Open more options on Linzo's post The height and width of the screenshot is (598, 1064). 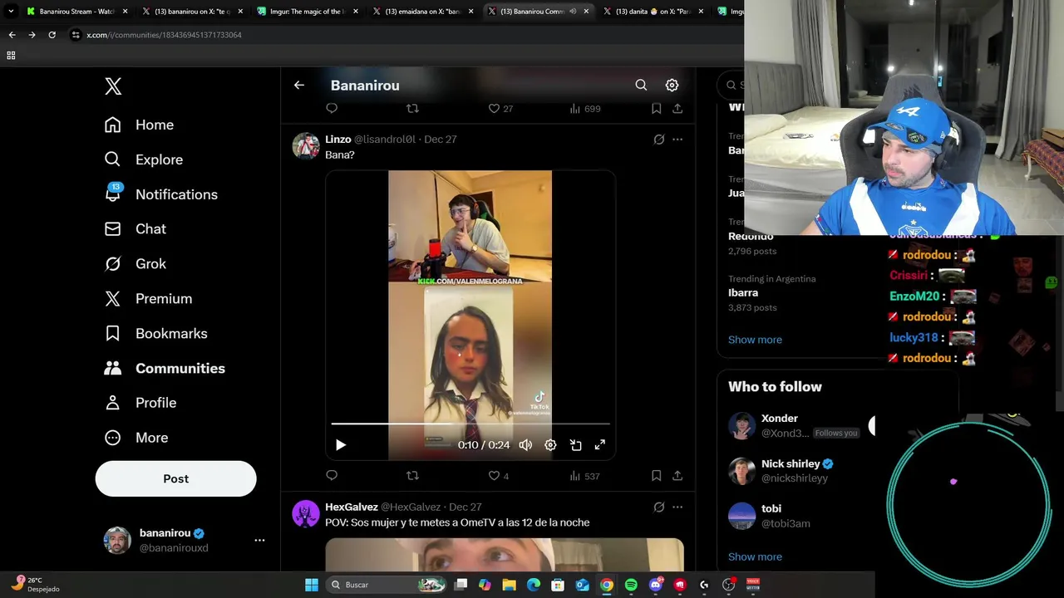(677, 140)
